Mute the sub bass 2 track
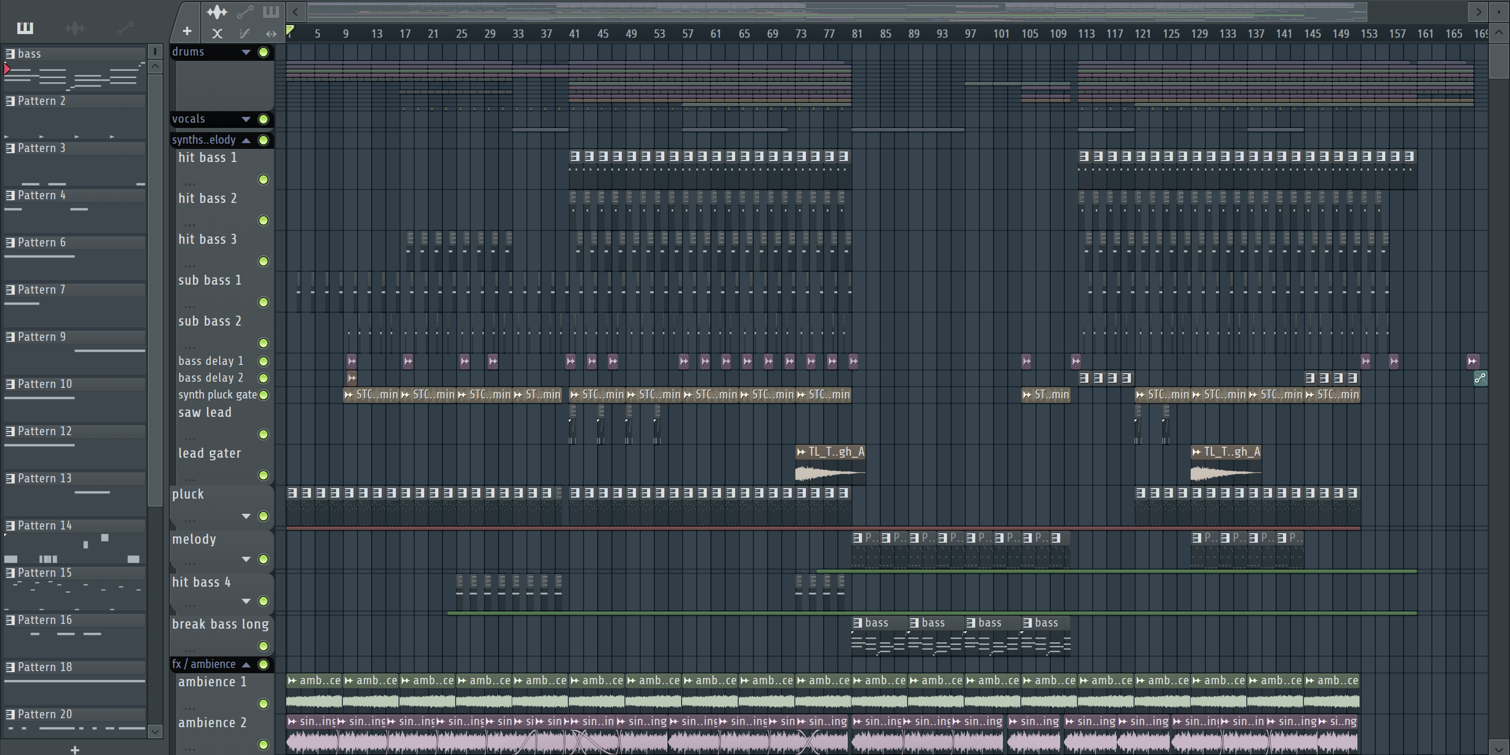Image resolution: width=1510 pixels, height=755 pixels. 264,343
